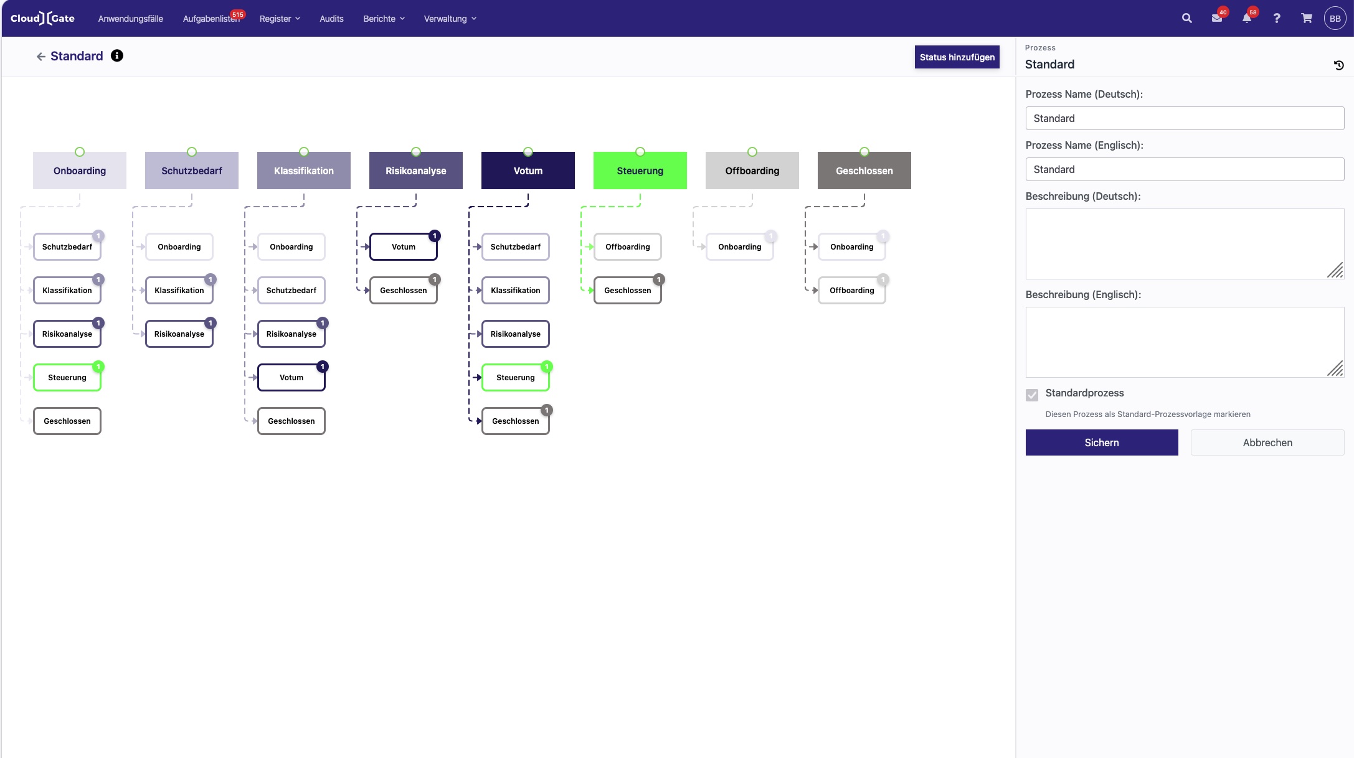Viewport: 1354px width, 758px height.
Task: Click the circle connector above Onboarding
Action: pyautogui.click(x=80, y=152)
